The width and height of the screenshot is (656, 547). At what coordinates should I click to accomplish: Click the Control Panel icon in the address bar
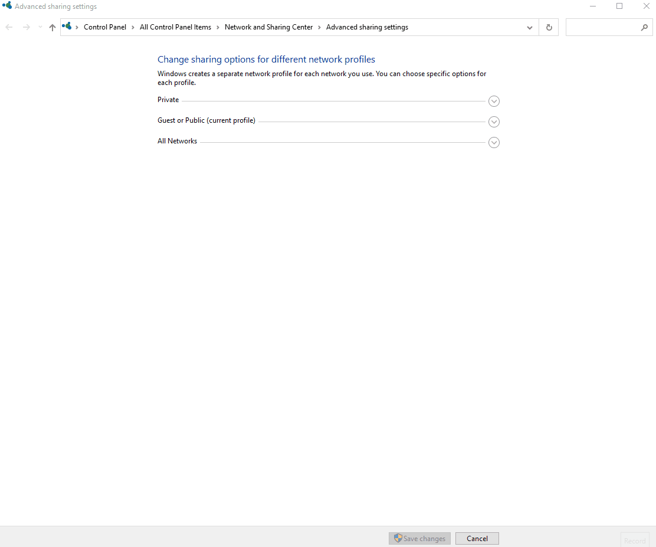click(67, 27)
